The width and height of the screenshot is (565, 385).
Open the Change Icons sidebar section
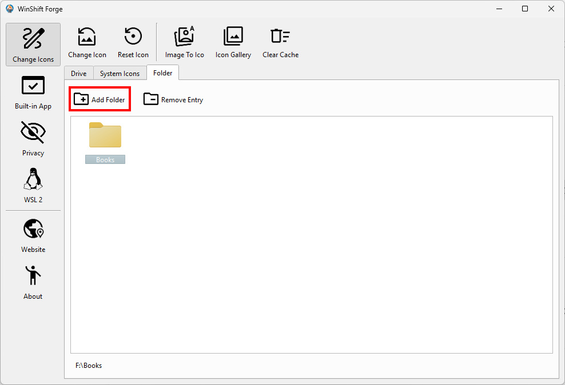point(33,45)
